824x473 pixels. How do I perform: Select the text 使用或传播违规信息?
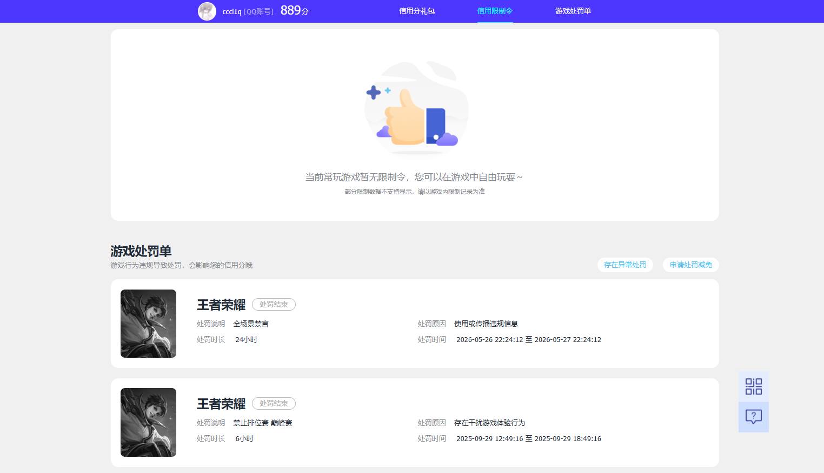click(486, 324)
